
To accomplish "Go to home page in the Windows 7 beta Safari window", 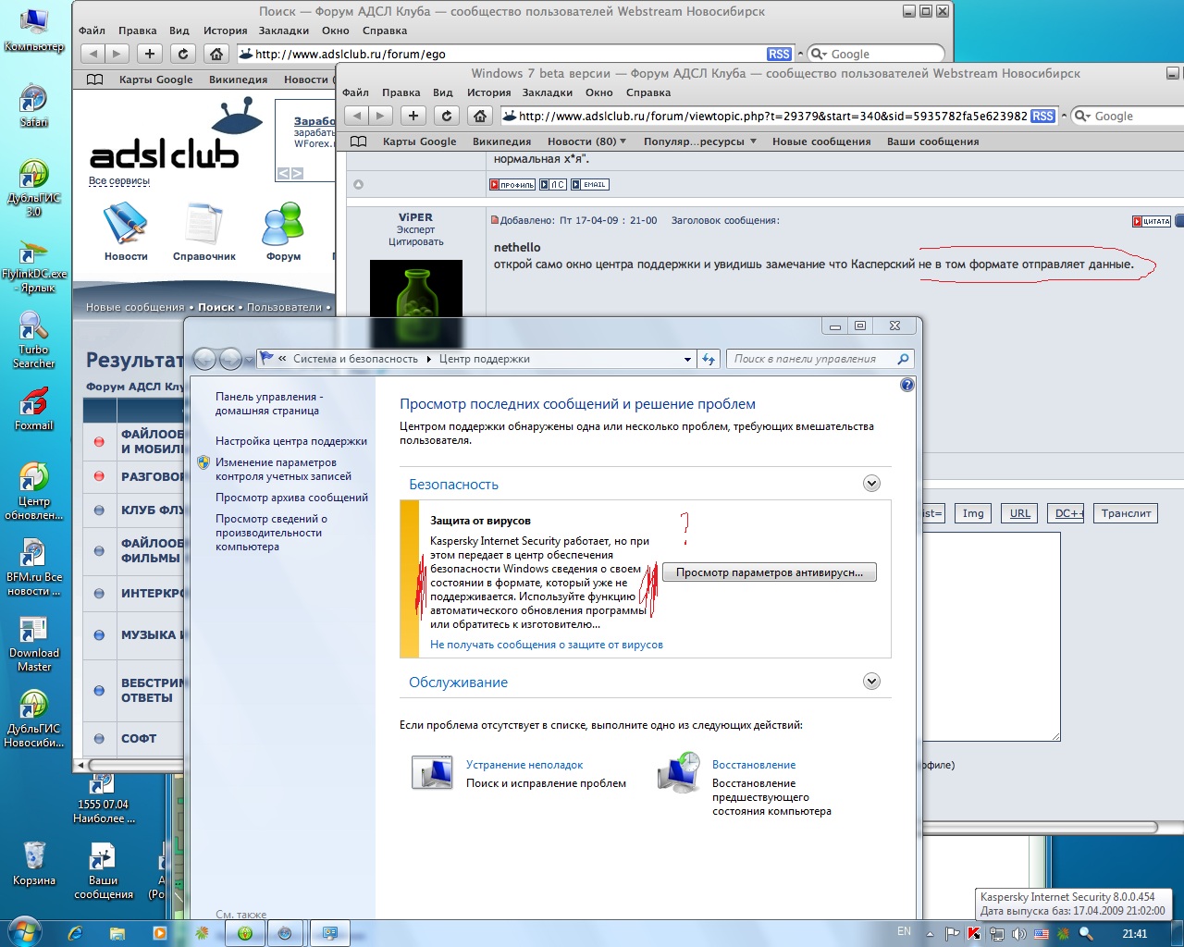I will tap(479, 116).
